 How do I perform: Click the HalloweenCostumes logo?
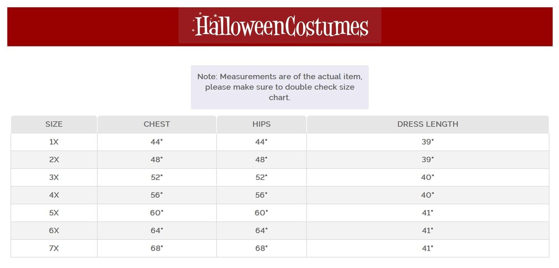(x=280, y=26)
